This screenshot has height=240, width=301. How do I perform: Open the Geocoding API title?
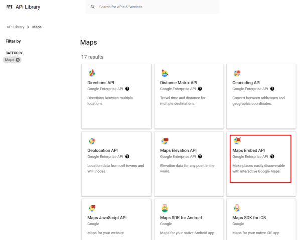click(246, 83)
